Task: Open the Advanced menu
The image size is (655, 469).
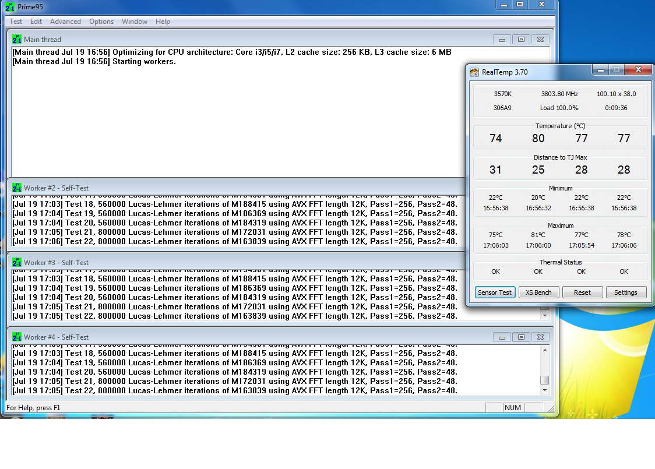Action: [x=66, y=22]
